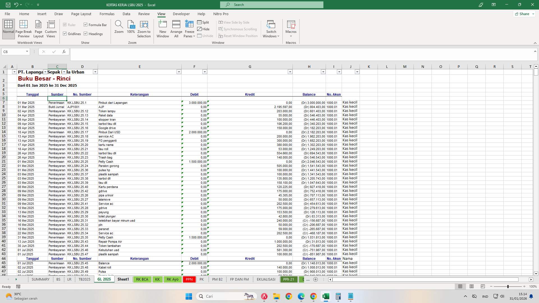Switch to the Developer ribbon tab
Screen dimensions: 539x303
(181, 14)
